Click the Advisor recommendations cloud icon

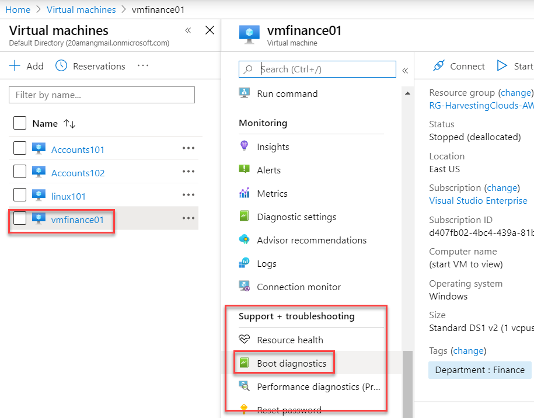pyautogui.click(x=244, y=239)
